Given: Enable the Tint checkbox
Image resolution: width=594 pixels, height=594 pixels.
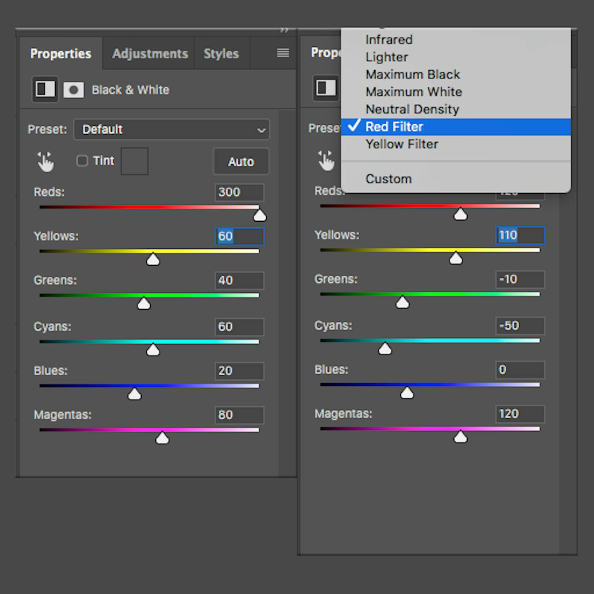Looking at the screenshot, I should (x=82, y=160).
